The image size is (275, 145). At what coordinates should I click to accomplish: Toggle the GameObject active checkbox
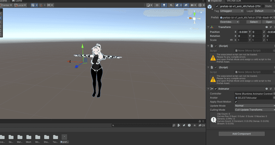[x=217, y=6]
